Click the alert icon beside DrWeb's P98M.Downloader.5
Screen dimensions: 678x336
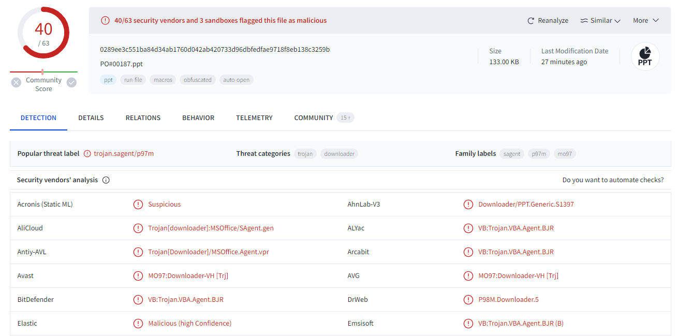pyautogui.click(x=468, y=300)
